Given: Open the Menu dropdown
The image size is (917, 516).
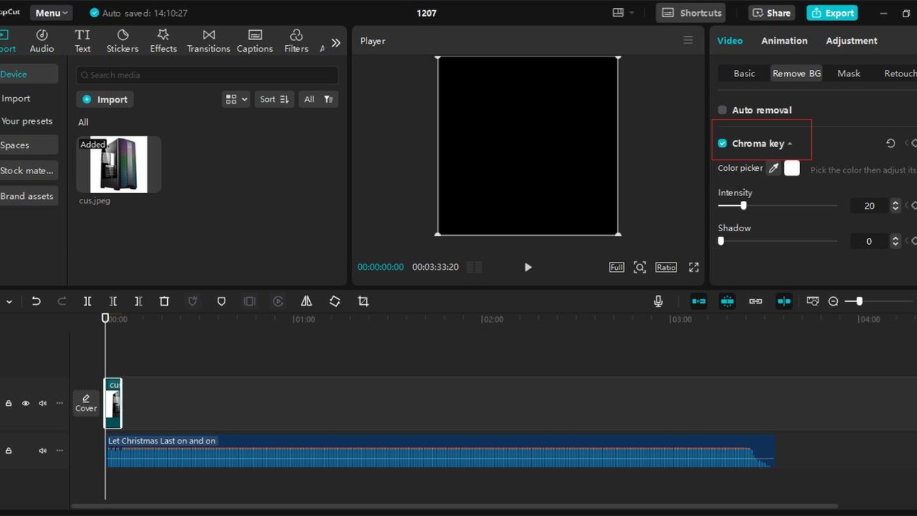Looking at the screenshot, I should pyautogui.click(x=51, y=13).
